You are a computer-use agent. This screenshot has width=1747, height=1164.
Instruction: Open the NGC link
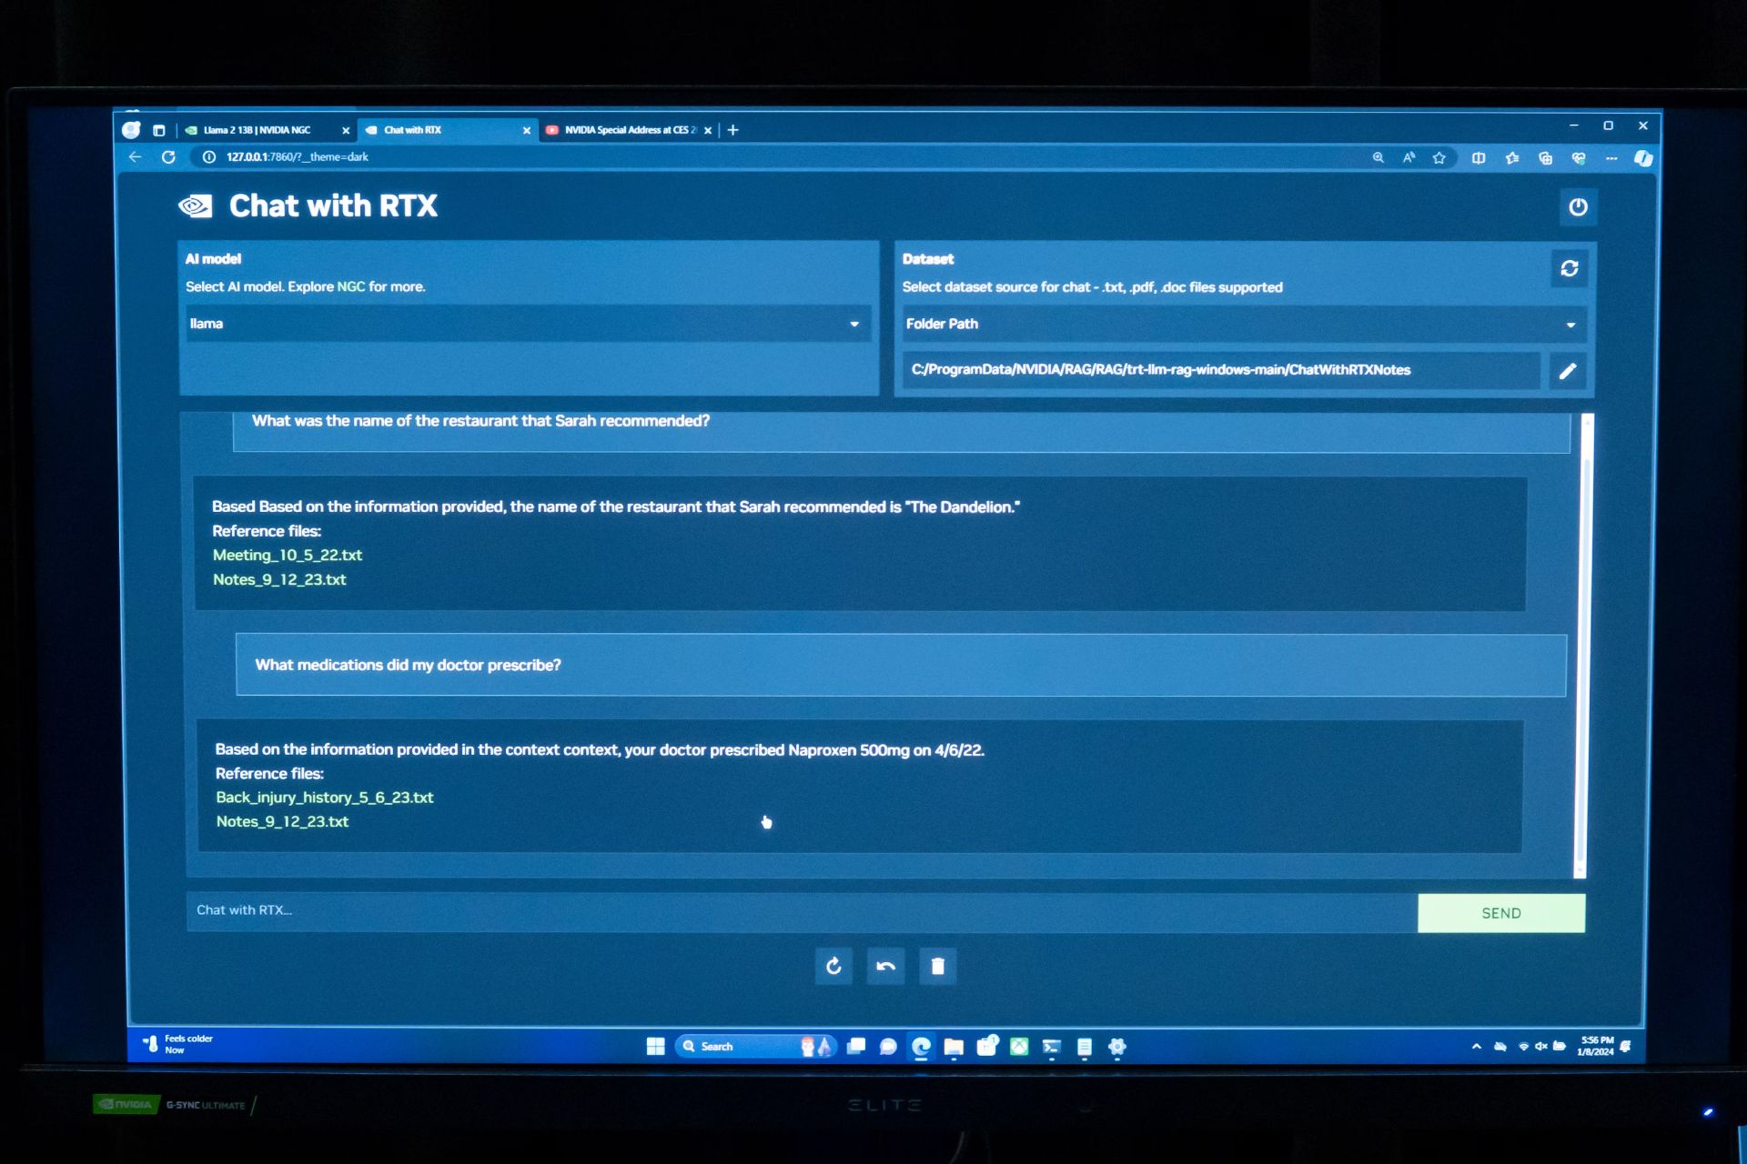tap(350, 286)
